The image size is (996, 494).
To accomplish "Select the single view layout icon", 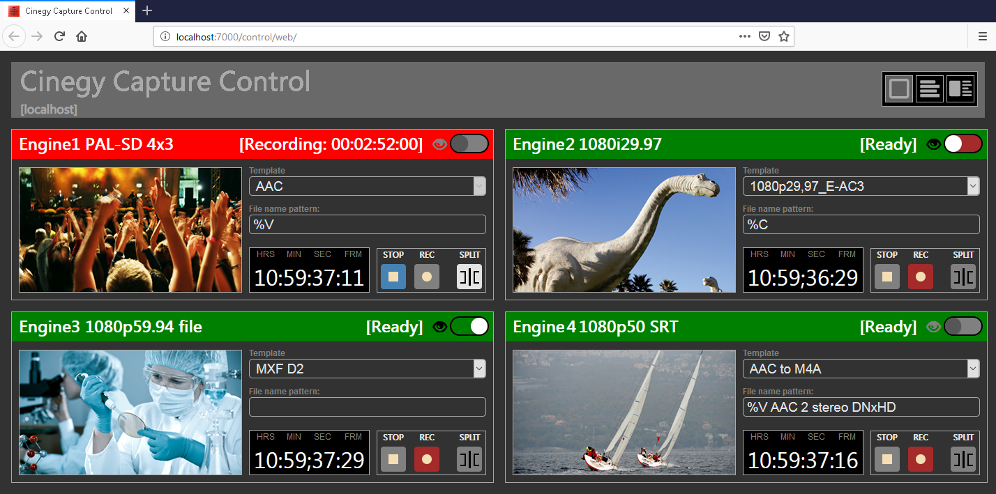I will [898, 88].
